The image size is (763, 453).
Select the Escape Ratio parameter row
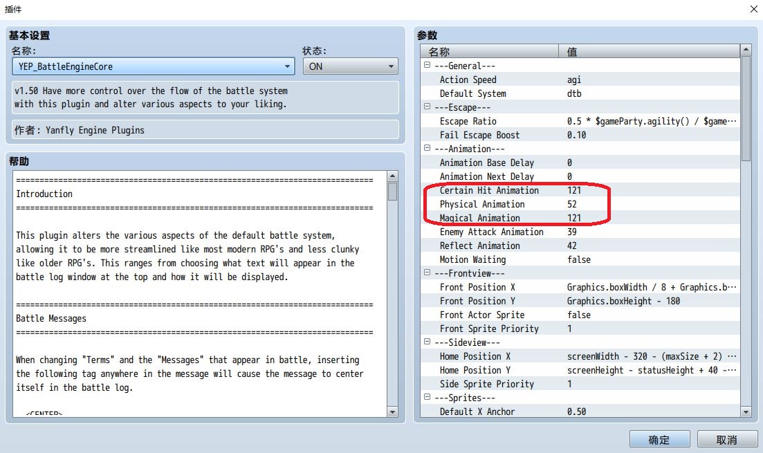pyautogui.click(x=580, y=121)
